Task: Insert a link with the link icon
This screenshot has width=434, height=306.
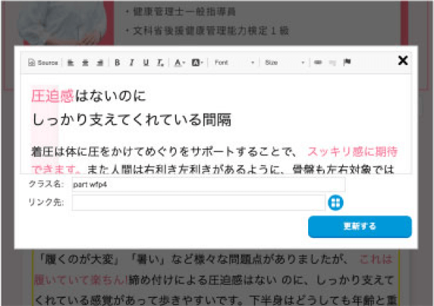Action: (x=318, y=62)
